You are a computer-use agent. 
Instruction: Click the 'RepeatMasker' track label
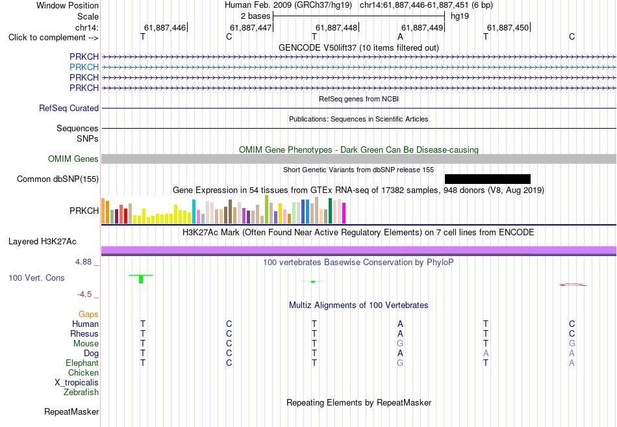[x=71, y=411]
